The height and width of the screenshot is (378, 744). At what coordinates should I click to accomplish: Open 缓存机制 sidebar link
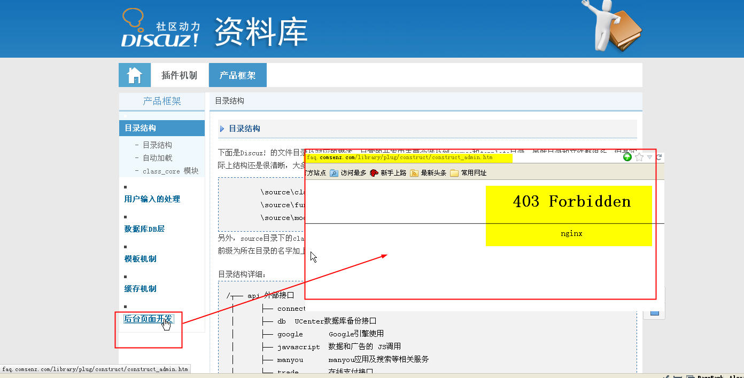pyautogui.click(x=141, y=289)
